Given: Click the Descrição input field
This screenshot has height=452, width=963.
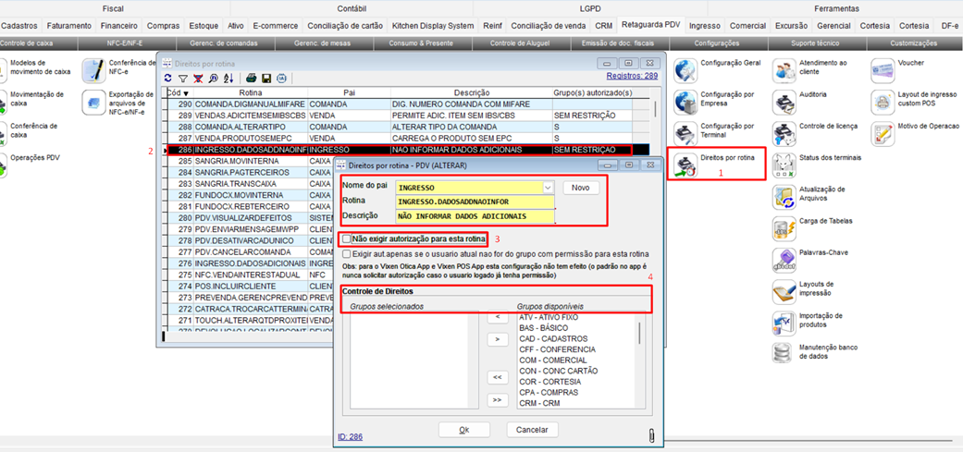Looking at the screenshot, I should [475, 216].
